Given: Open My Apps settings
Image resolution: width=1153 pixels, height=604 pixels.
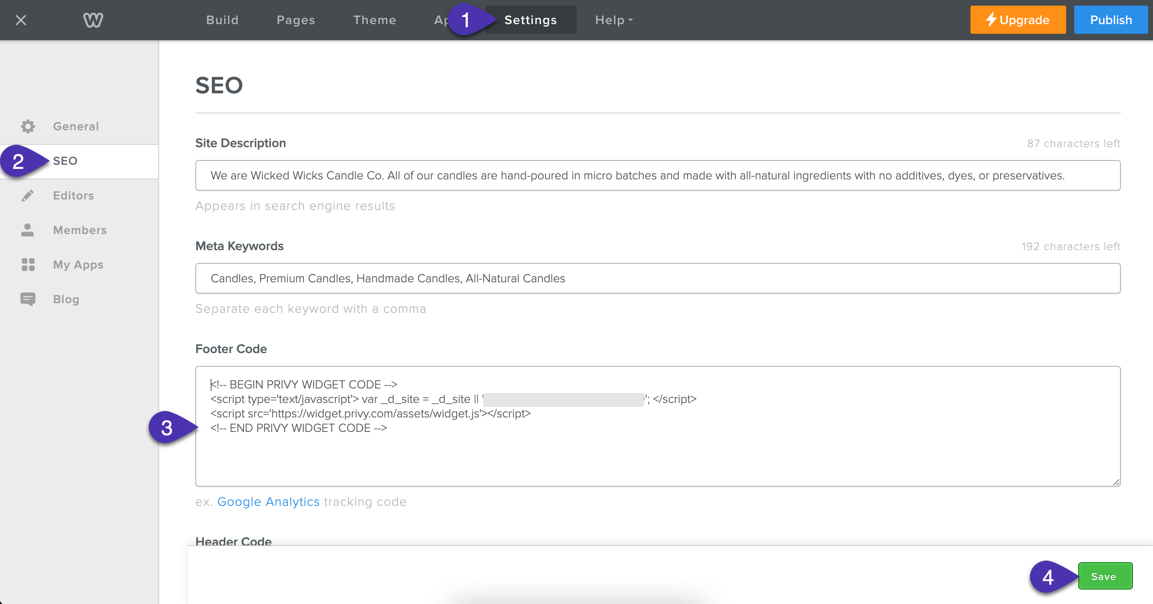Looking at the screenshot, I should [x=78, y=265].
